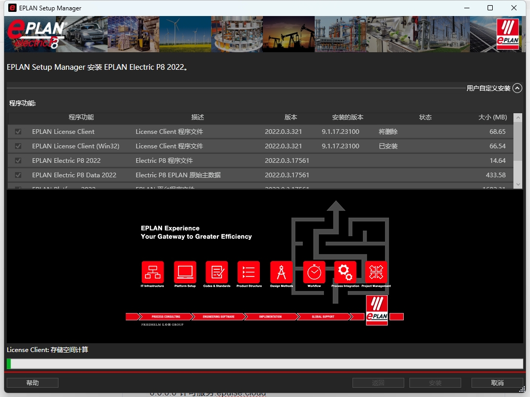Sort by the 程序功能 column header
Image resolution: width=530 pixels, height=397 pixels.
[x=81, y=117]
